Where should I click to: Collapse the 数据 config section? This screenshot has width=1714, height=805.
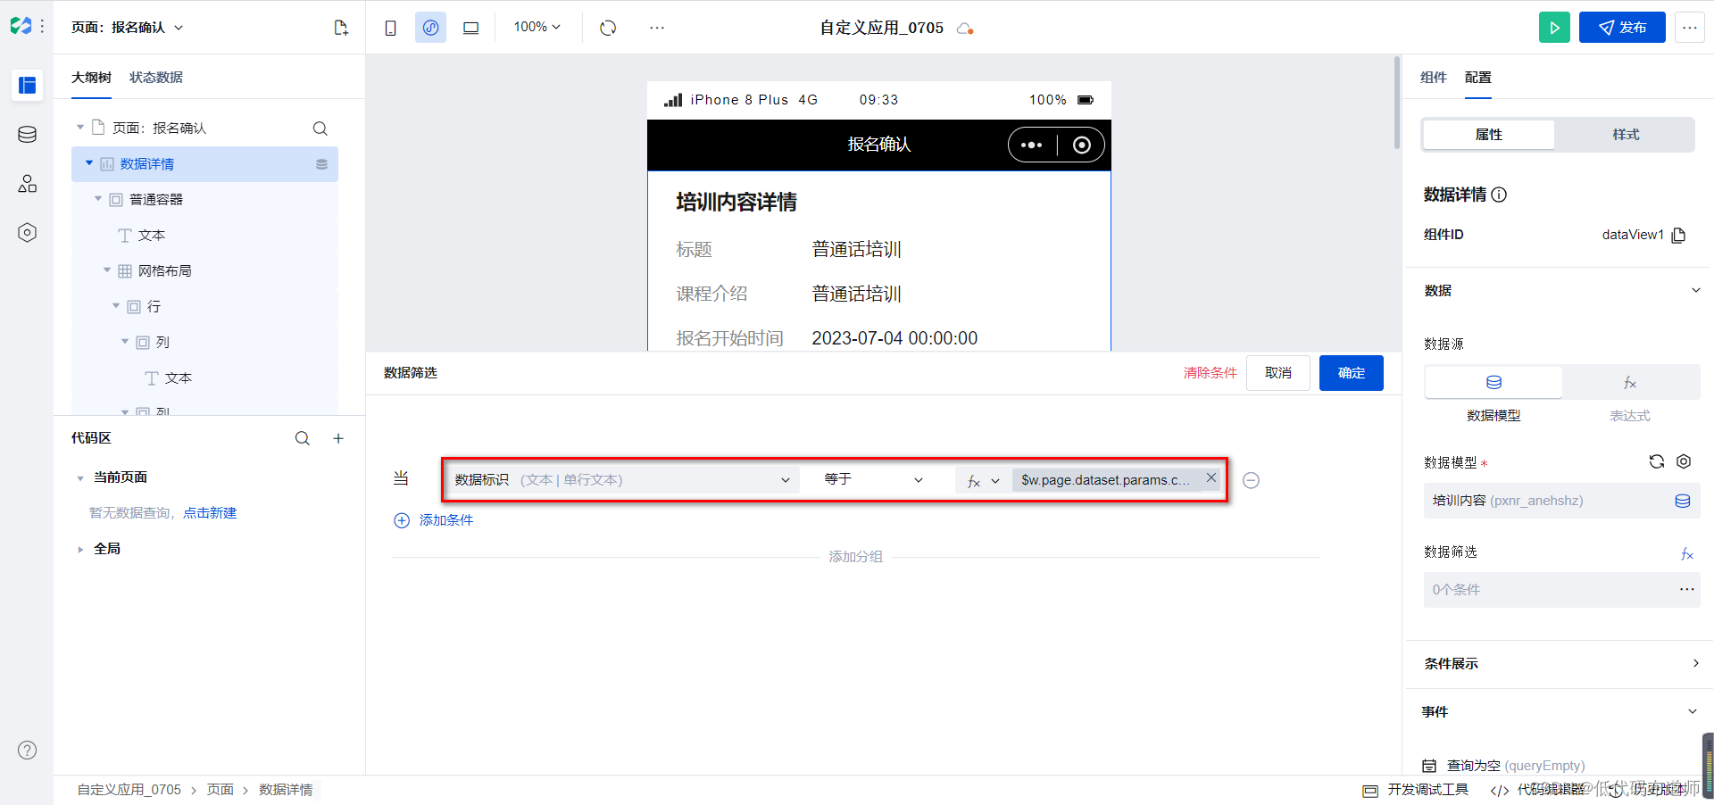(x=1695, y=290)
